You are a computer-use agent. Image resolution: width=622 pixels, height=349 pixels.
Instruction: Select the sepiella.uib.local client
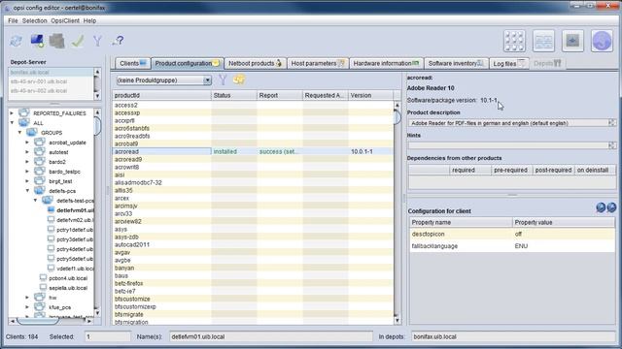(68, 288)
